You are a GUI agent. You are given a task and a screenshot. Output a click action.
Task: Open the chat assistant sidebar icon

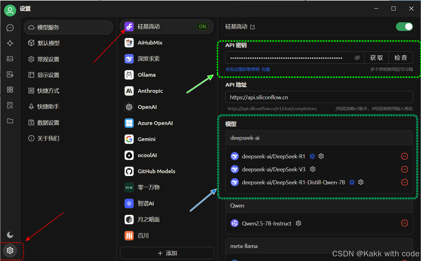pos(10,28)
